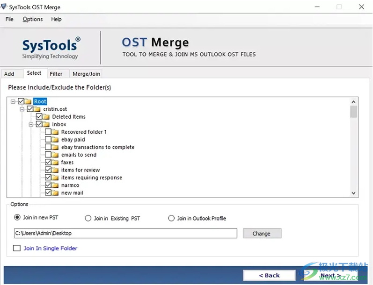Click the Change button for destination path
The width and height of the screenshot is (373, 285).
click(262, 234)
